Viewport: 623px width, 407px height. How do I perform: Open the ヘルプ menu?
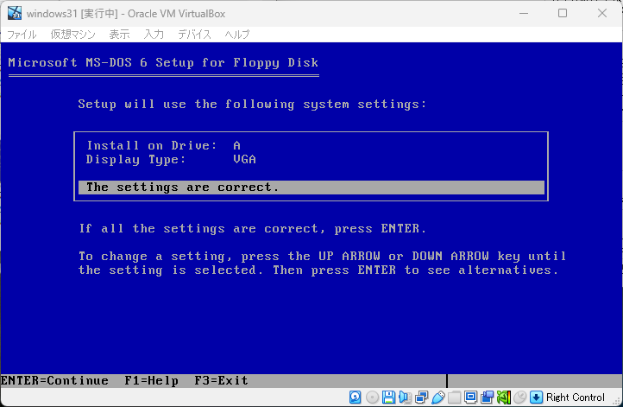(237, 35)
